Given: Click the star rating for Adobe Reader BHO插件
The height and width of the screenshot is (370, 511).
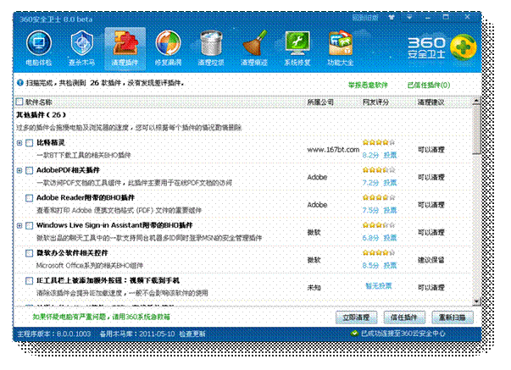Looking at the screenshot, I should pos(378,197).
